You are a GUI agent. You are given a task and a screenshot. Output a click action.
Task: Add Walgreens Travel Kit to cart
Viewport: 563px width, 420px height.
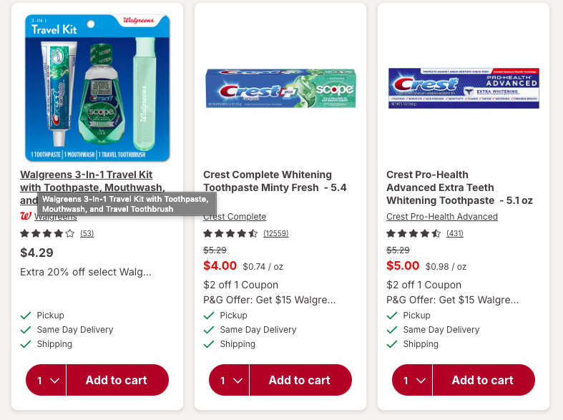[x=117, y=380]
